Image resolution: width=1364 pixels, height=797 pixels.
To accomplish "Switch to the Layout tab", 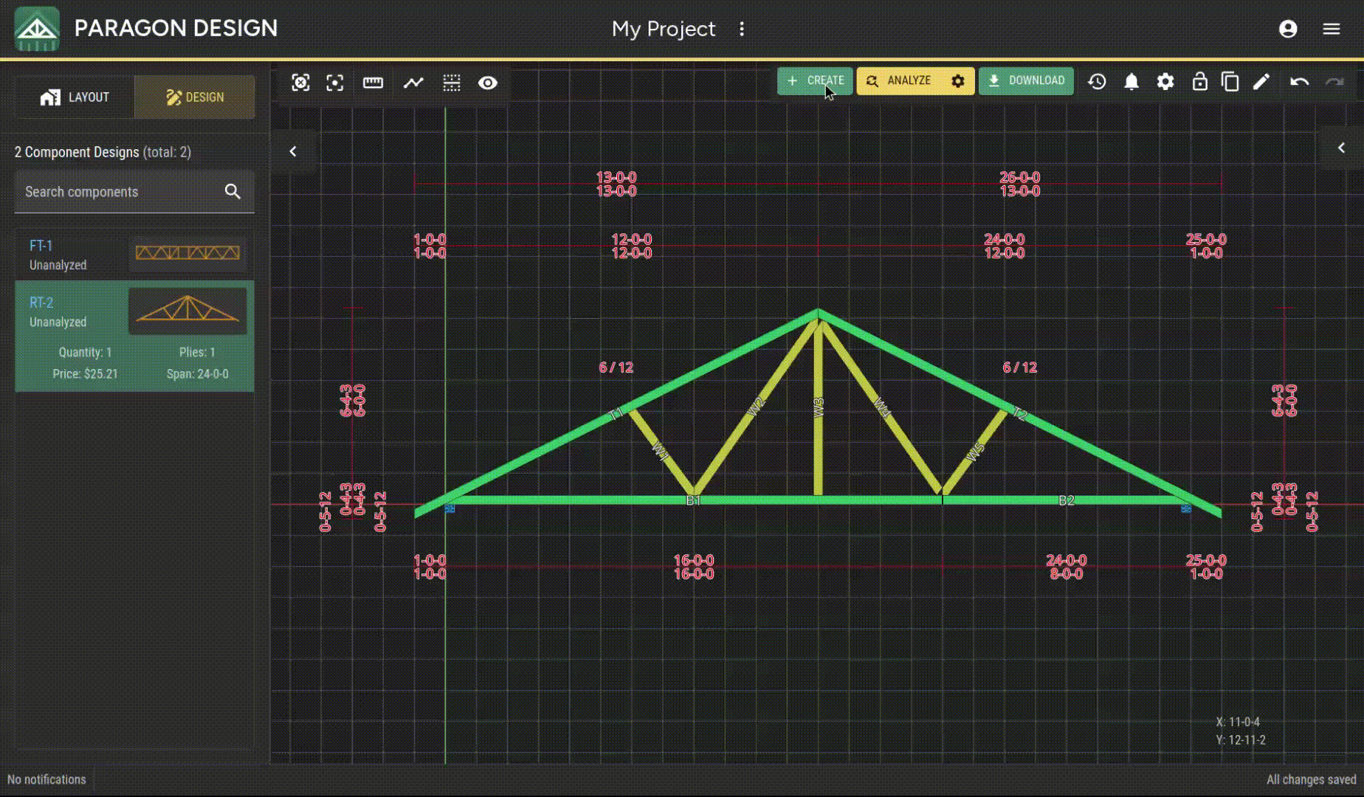I will pos(75,97).
